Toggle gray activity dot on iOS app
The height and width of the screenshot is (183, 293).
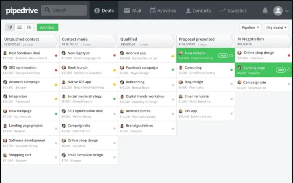(231, 114)
